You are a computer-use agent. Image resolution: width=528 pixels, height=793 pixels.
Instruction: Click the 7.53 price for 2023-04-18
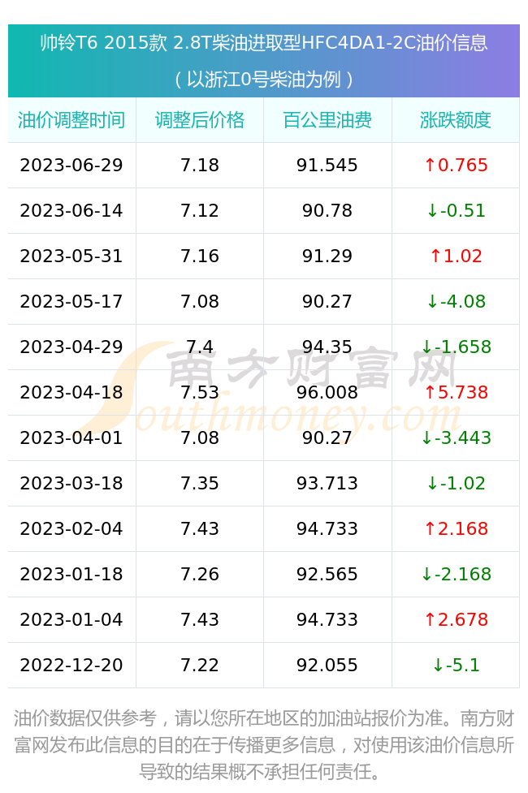200,393
